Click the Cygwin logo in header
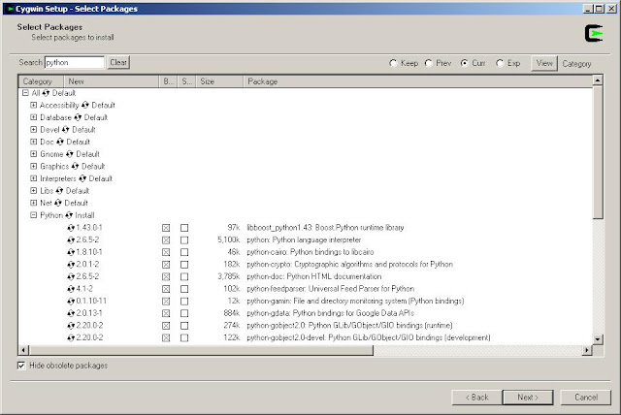This screenshot has width=621, height=415. pyautogui.click(x=594, y=34)
